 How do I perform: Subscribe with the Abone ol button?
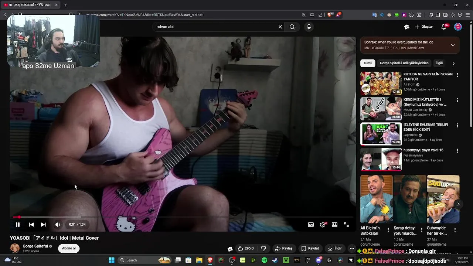click(69, 248)
